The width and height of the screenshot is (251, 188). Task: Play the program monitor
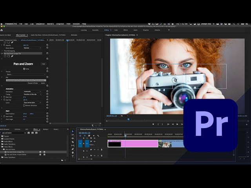point(177,124)
